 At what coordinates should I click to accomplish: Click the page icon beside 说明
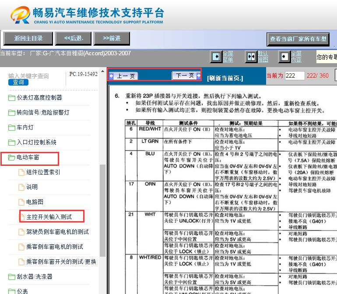pyautogui.click(x=21, y=187)
